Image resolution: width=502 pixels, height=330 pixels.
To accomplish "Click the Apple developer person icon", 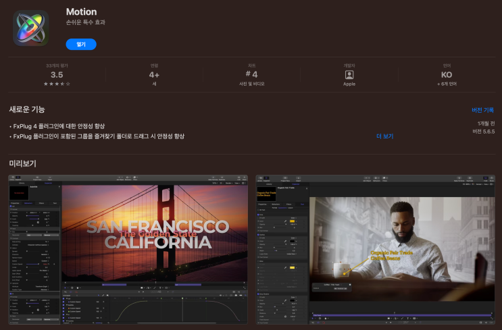I will click(x=349, y=75).
